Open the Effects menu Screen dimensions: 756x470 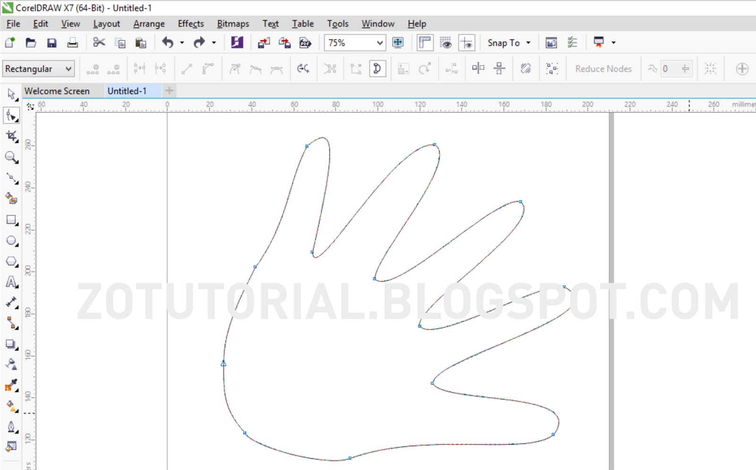(x=191, y=24)
